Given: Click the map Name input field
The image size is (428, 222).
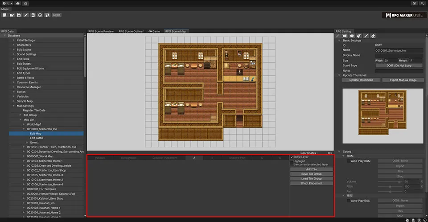Looking at the screenshot, I should click(399, 50).
